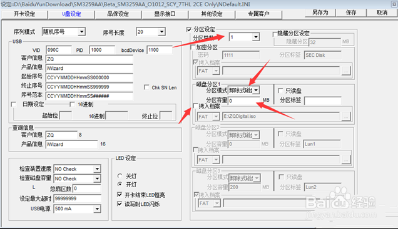Click USB 产品信息 field containing iWizard
Screen dimensions: 398x229
(89, 68)
